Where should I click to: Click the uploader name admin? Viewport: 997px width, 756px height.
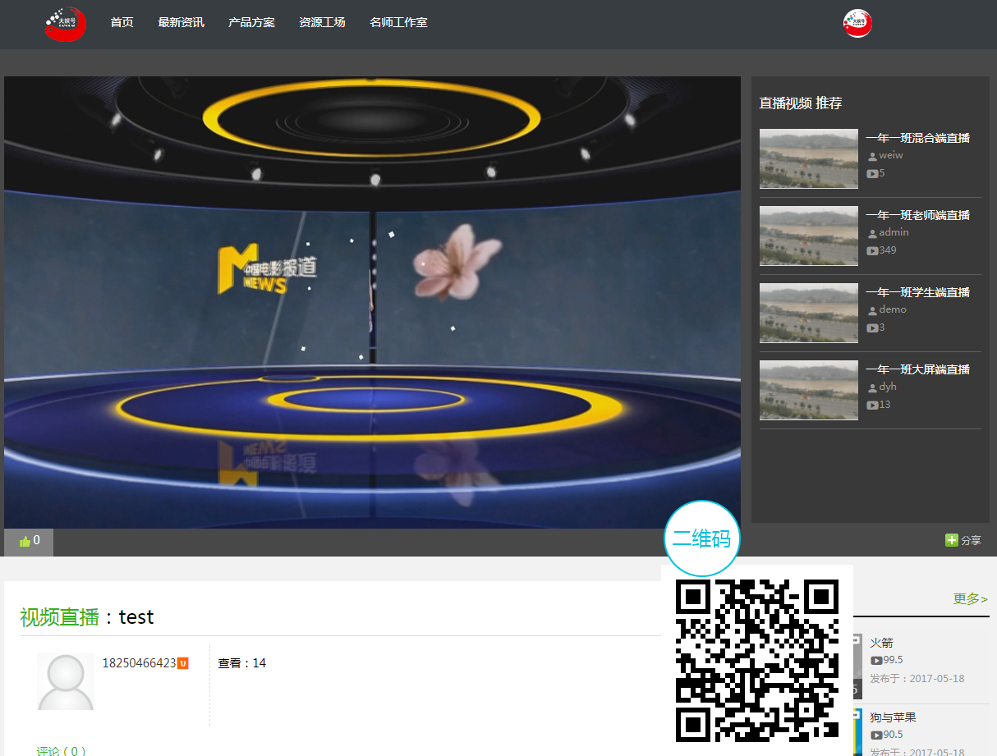click(x=894, y=232)
